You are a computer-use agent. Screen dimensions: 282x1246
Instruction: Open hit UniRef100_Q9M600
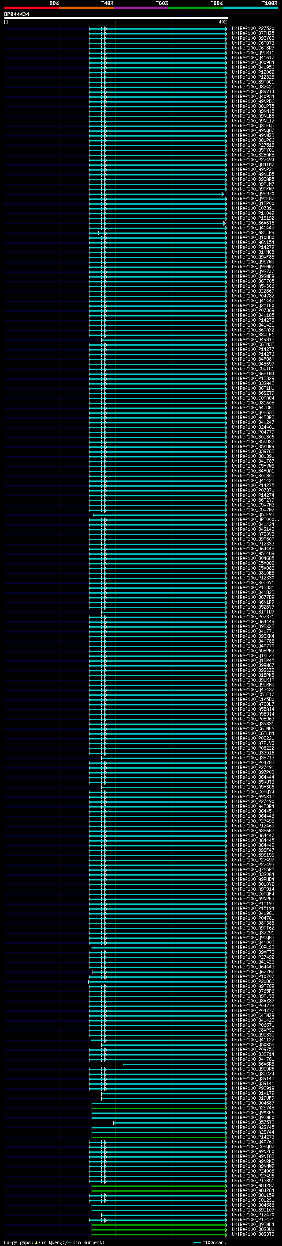(x=253, y=539)
